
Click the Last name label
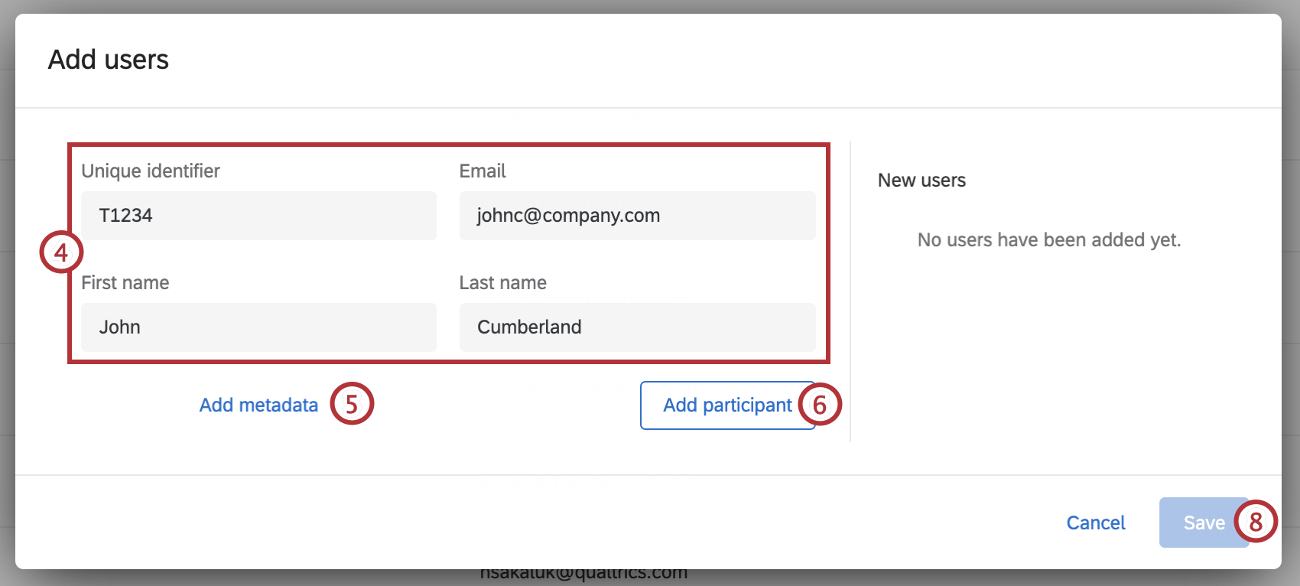pos(502,283)
